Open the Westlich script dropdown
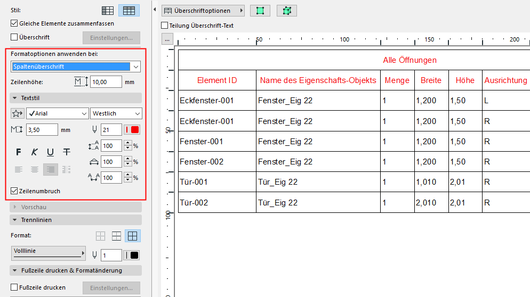Screen dimensions: 530x297 point(116,113)
